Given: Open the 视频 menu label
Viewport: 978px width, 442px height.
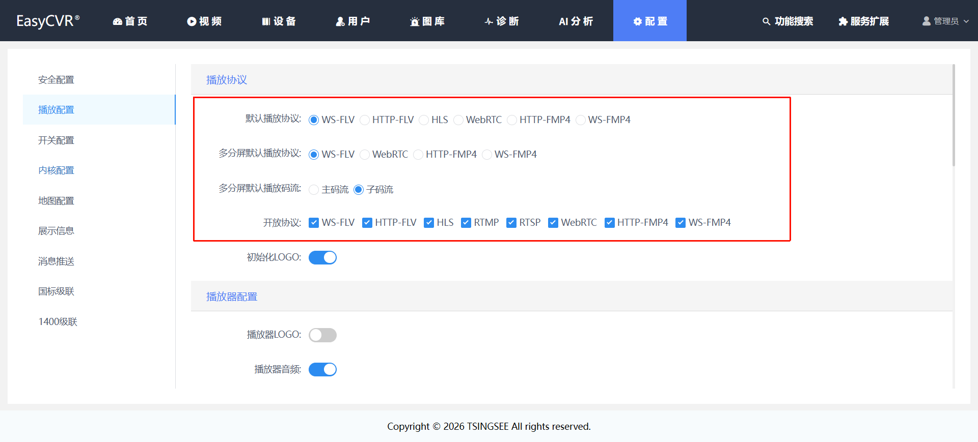Looking at the screenshot, I should (210, 21).
